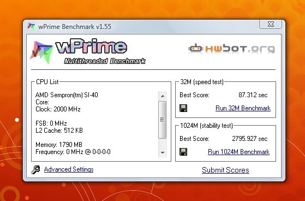This screenshot has width=305, height=201.
Task: Open Advanced Settings
Action: tap(69, 169)
